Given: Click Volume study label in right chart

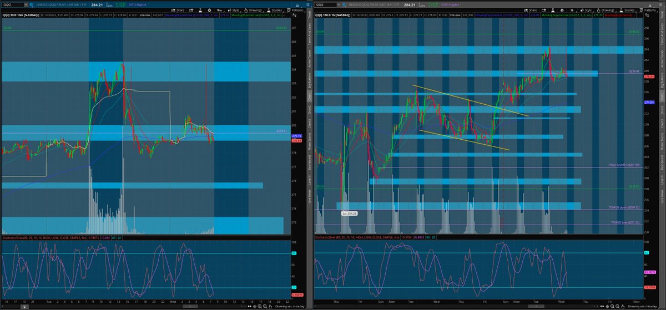Looking at the screenshot, I should (x=455, y=15).
